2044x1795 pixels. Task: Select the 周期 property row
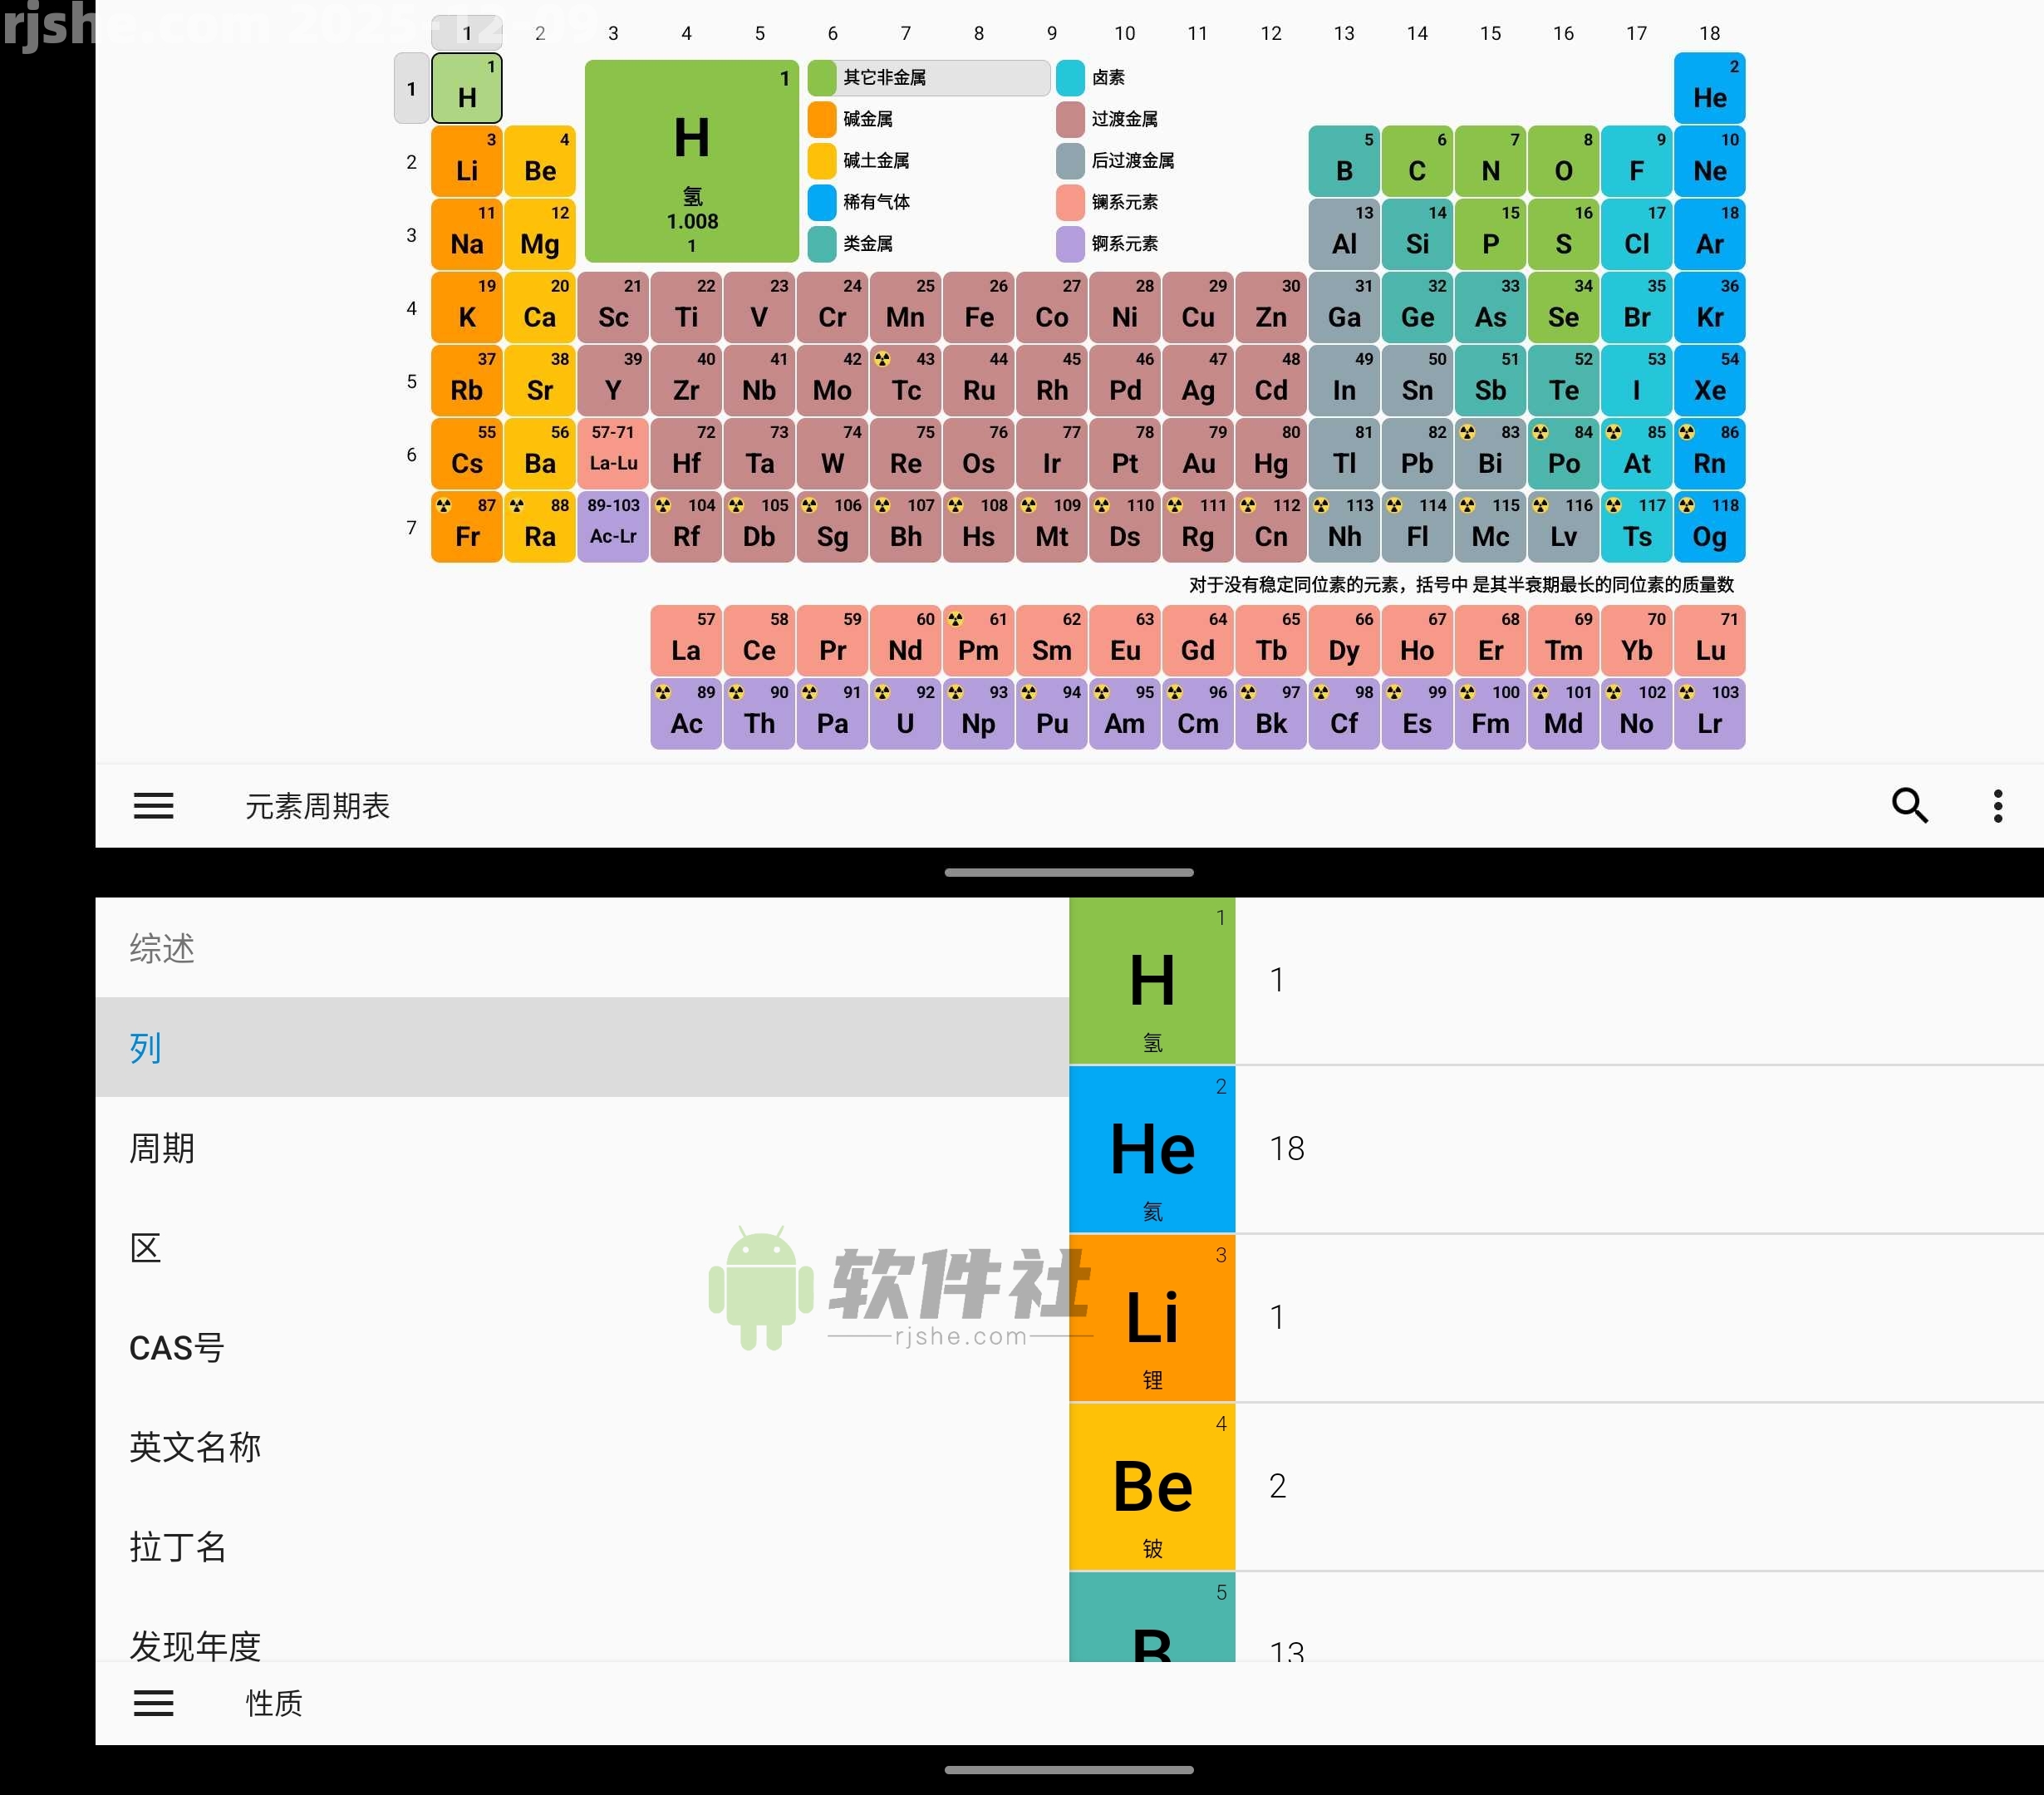pos(163,1148)
